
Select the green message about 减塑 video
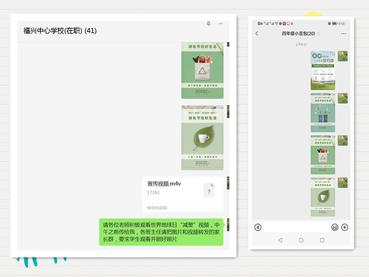[x=161, y=232]
